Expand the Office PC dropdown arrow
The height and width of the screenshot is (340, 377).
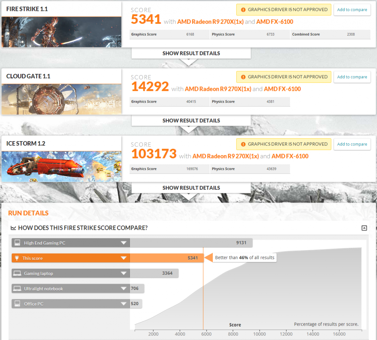pyautogui.click(x=124, y=304)
